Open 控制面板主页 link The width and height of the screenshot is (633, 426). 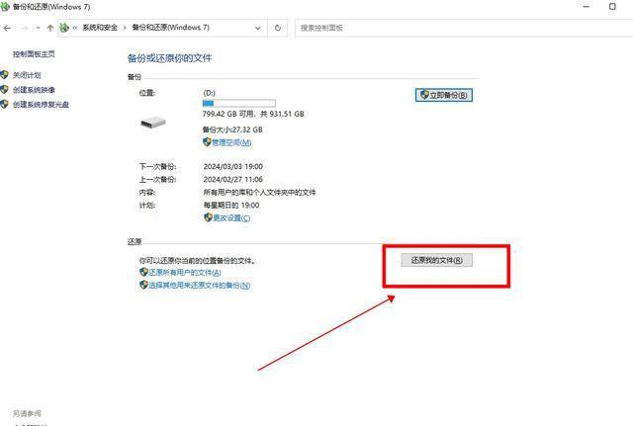pos(34,54)
